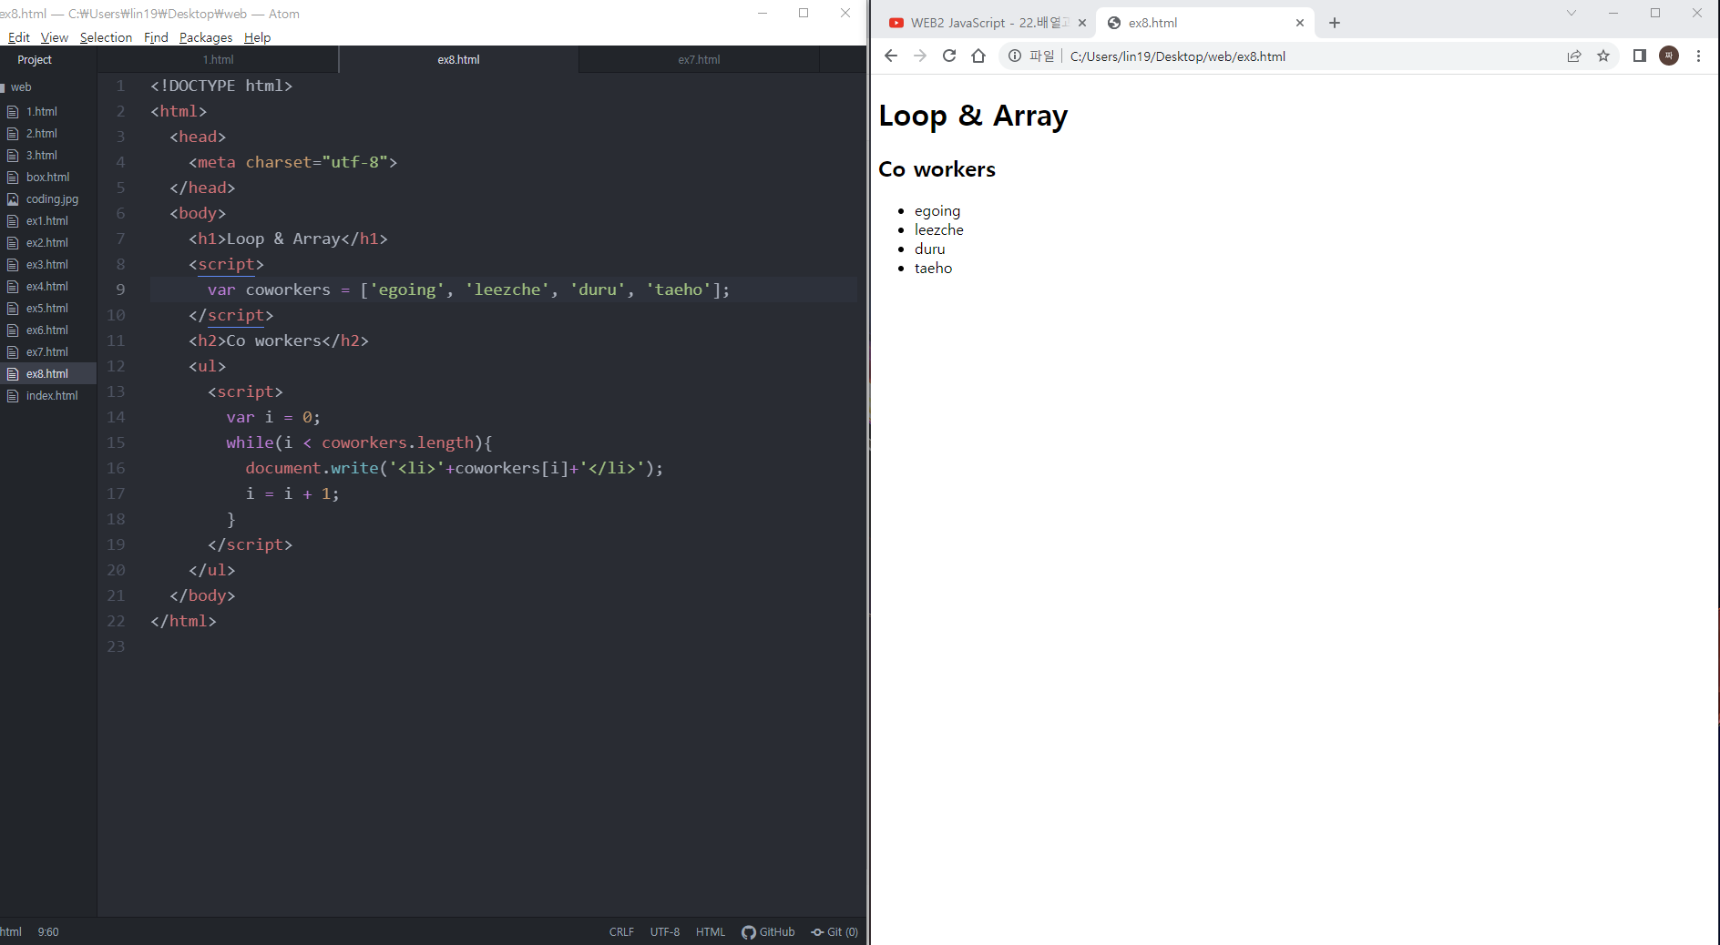Switch to the ex7.html editor tab
Screen dimensions: 1720x945
pos(699,59)
